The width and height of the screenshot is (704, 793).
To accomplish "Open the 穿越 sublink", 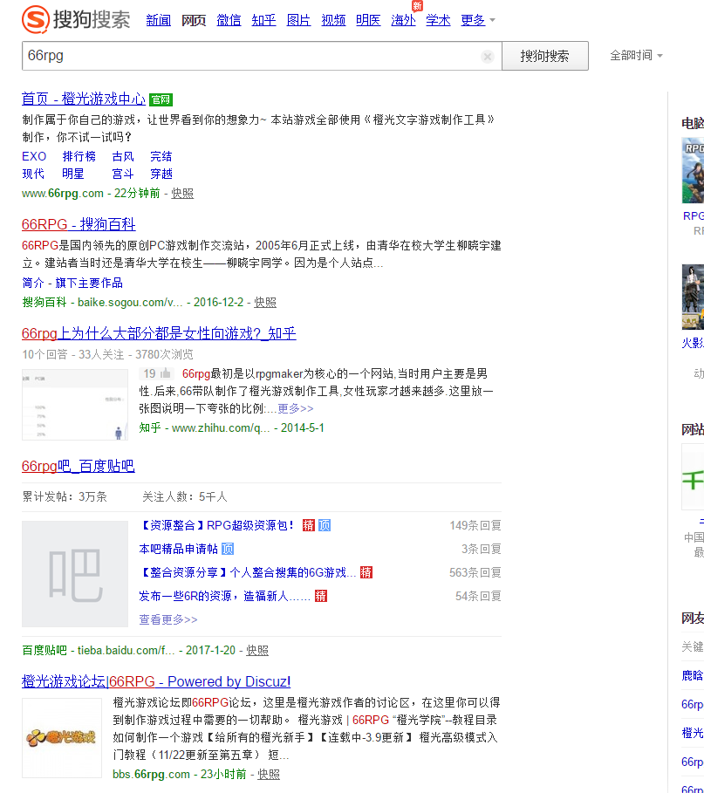I will [x=161, y=174].
